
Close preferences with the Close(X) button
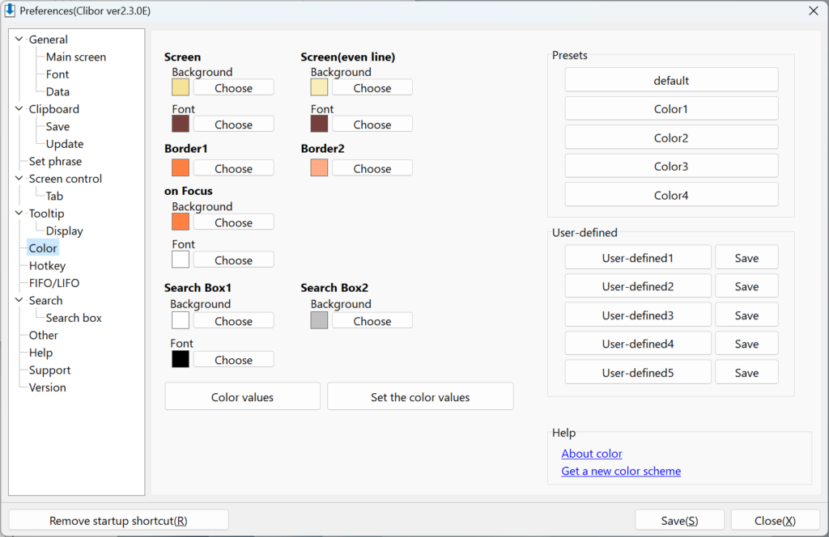pos(775,521)
